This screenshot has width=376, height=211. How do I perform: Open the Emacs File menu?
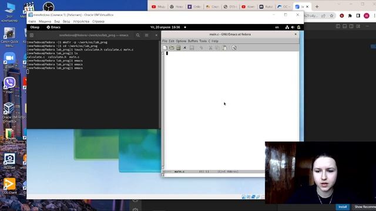click(x=164, y=41)
